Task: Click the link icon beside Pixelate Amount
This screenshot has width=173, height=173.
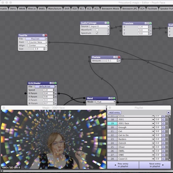Action: pyautogui.click(x=119, y=60)
